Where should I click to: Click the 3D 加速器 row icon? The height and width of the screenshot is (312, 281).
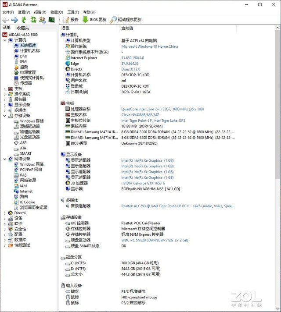click(68, 183)
